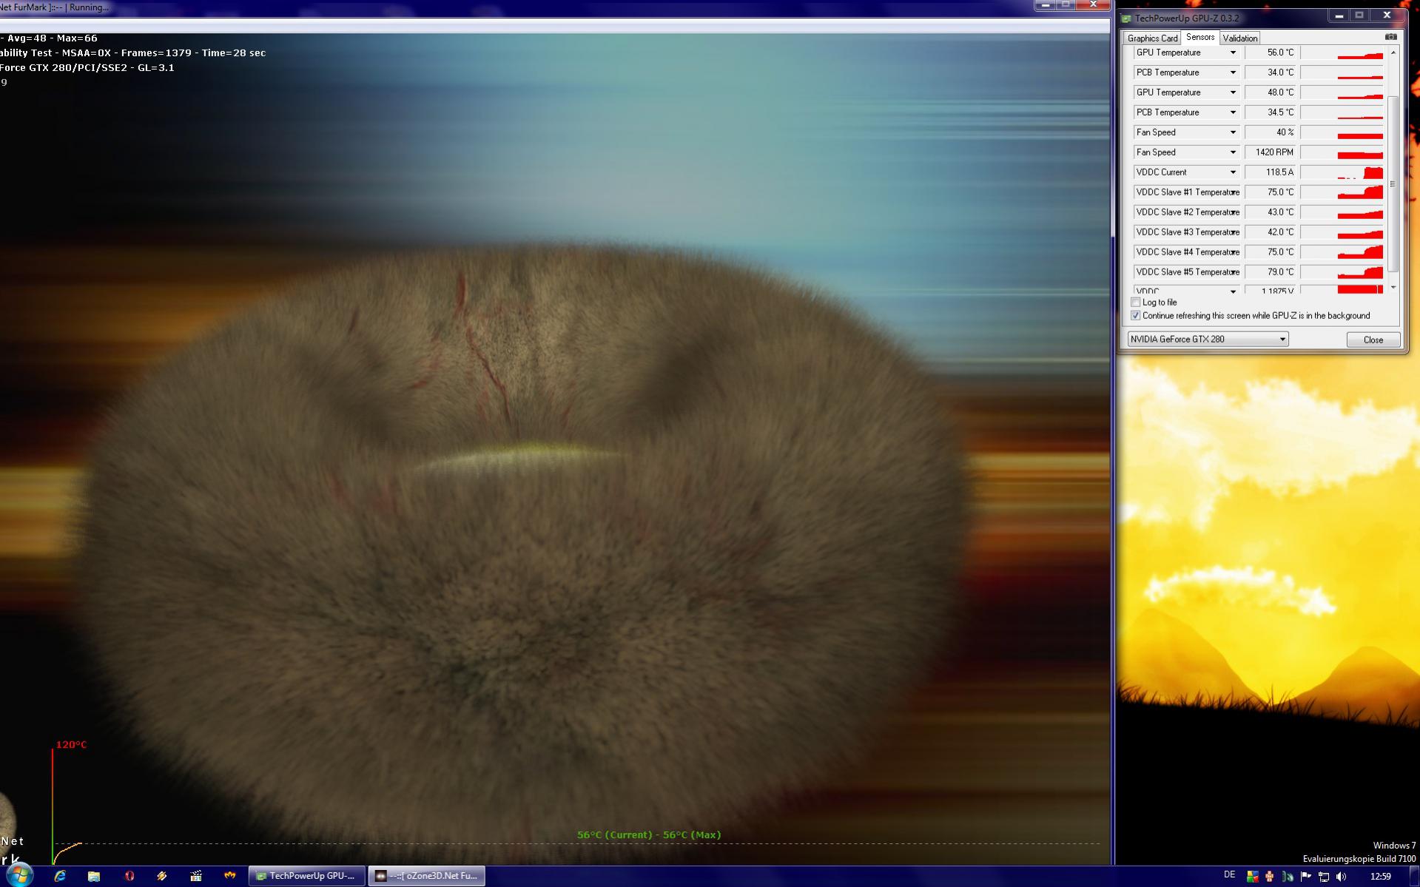1420x887 pixels.
Task: Click sensor list scroll-up arrow
Action: coord(1393,53)
